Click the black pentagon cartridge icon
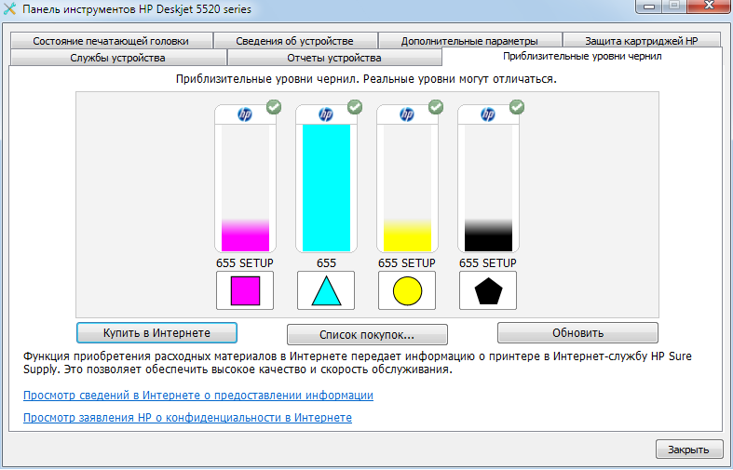This screenshot has width=733, height=470. [x=487, y=290]
